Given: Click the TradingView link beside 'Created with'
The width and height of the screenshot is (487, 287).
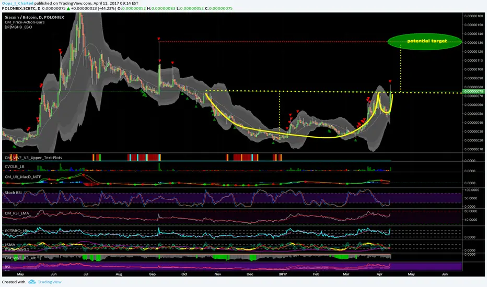Looking at the screenshot, I should (x=50, y=282).
